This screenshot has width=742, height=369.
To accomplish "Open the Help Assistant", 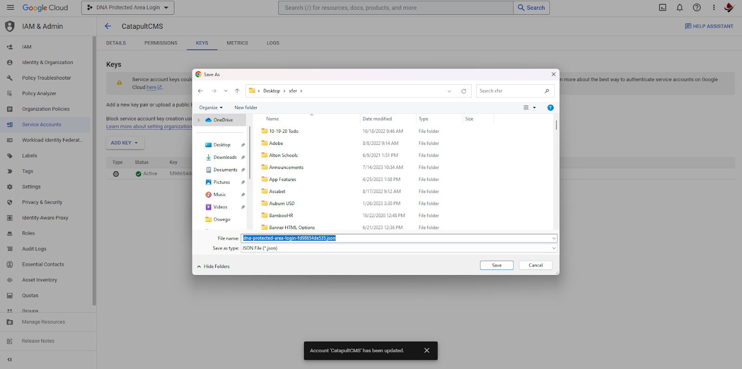I will coord(709,26).
